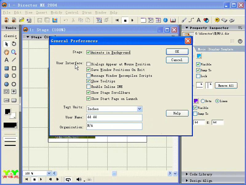Select the outline Ellipse tool

[x=14, y=84]
